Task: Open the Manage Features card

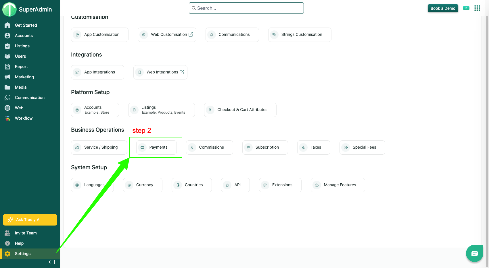Action: tap(338, 185)
